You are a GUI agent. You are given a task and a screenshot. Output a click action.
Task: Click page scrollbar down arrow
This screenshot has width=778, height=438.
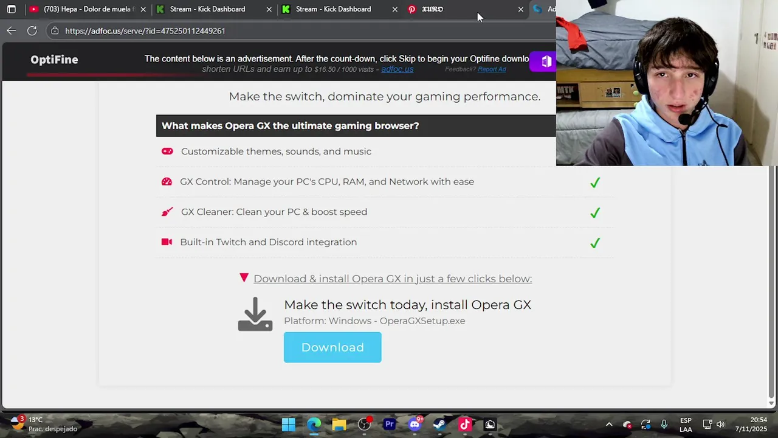point(772,403)
